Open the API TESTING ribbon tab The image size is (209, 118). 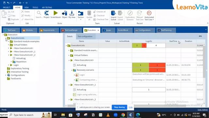(x=47, y=8)
